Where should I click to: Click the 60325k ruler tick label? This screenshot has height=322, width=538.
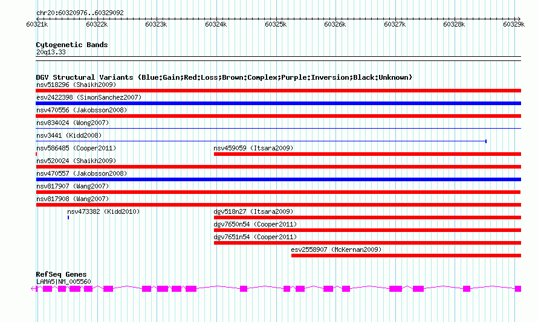pyautogui.click(x=276, y=24)
